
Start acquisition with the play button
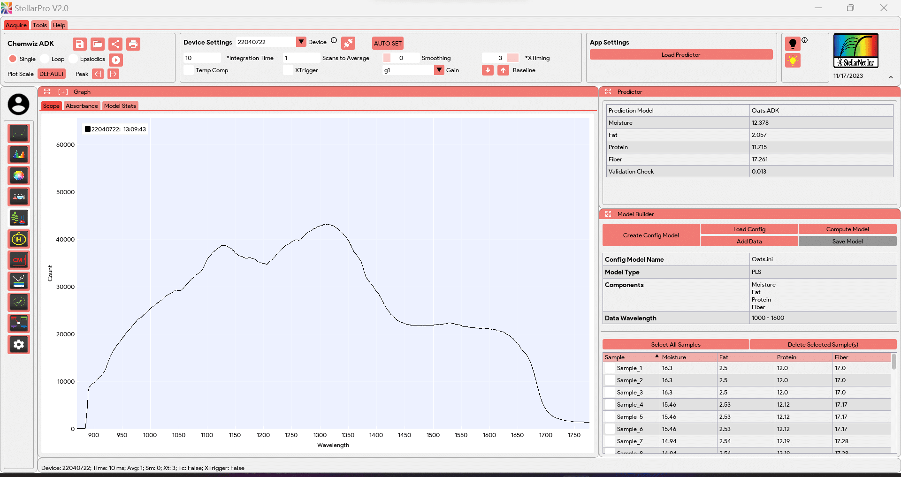[116, 60]
